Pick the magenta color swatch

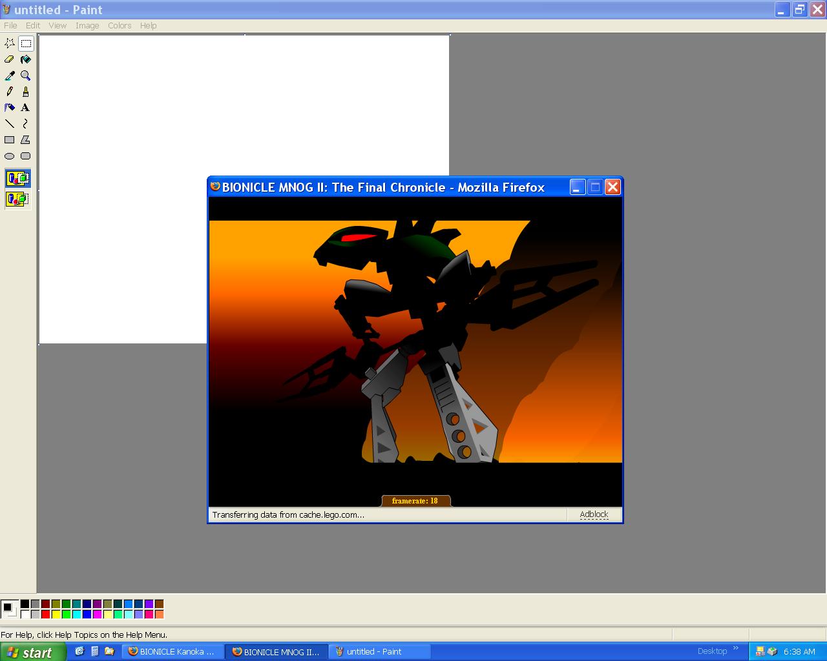(97, 615)
